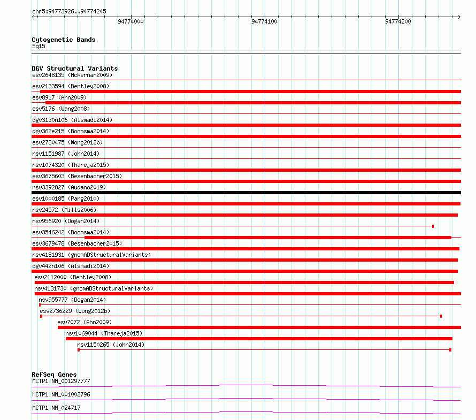Click the red bar of nsv1069044

click(x=259, y=339)
